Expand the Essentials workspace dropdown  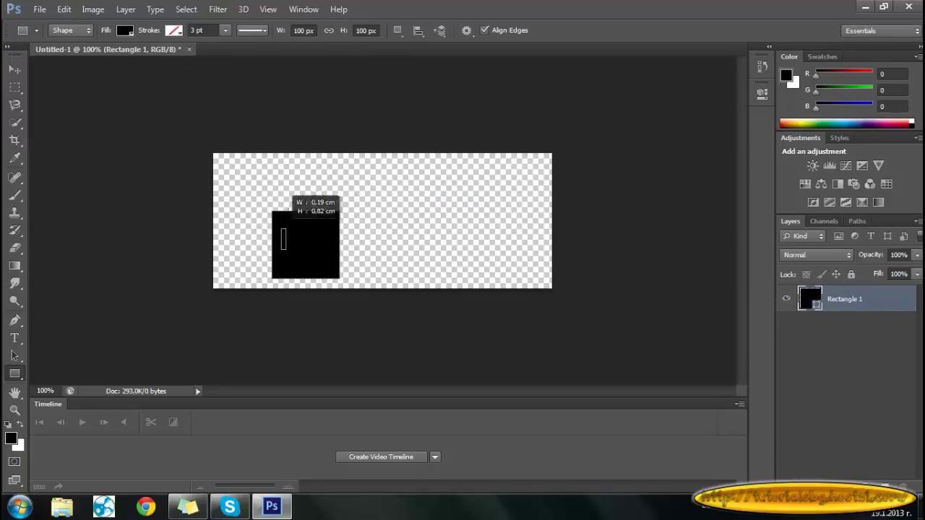point(881,31)
